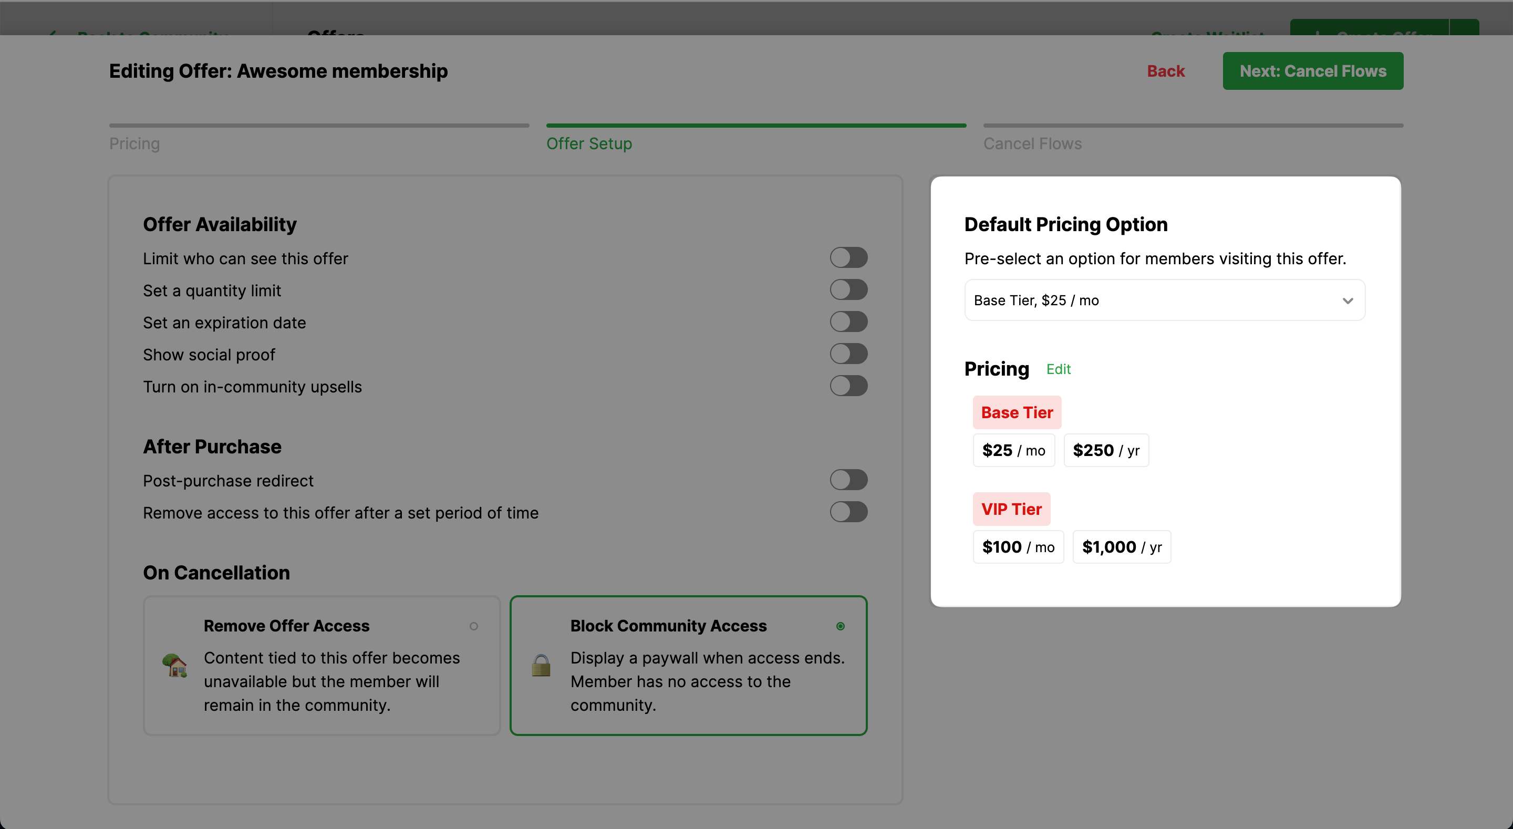Click the padlock icon on Block Community Access
The image size is (1513, 829).
pos(541,666)
